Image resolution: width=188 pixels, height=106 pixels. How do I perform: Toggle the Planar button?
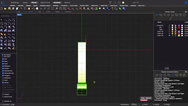pyautogui.click(x=34, y=3)
